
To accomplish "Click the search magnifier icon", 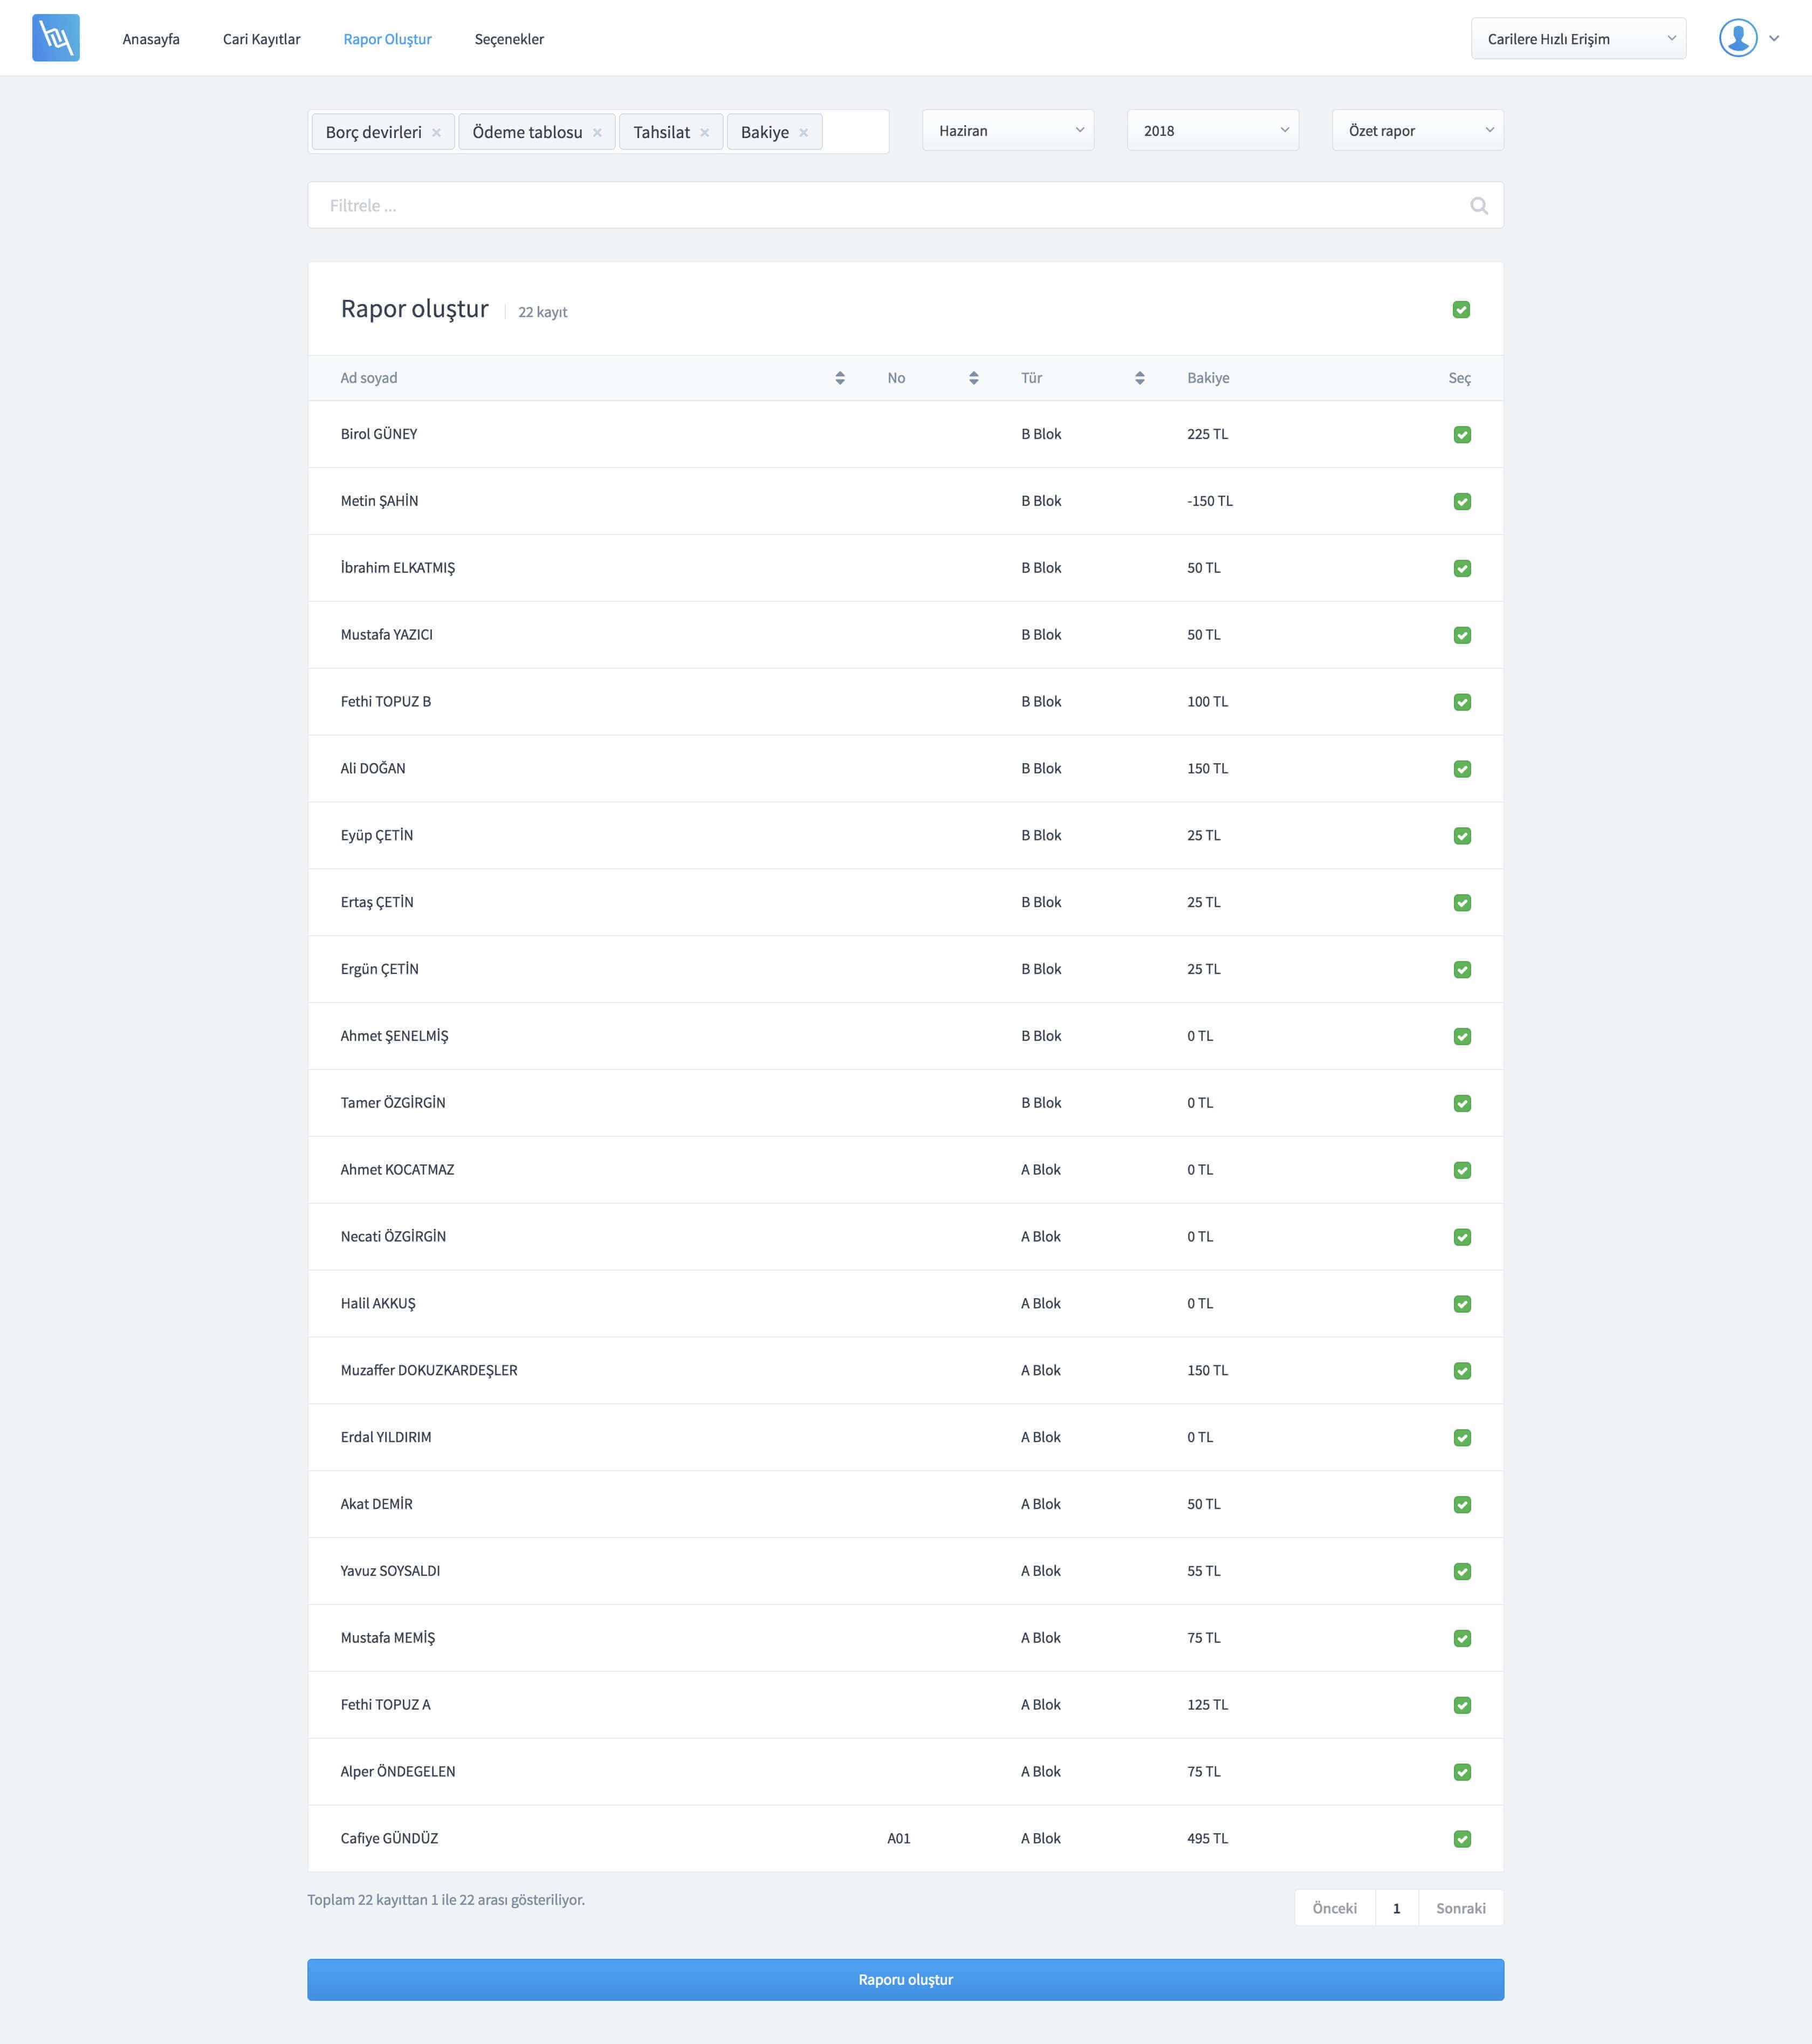I will click(1479, 206).
